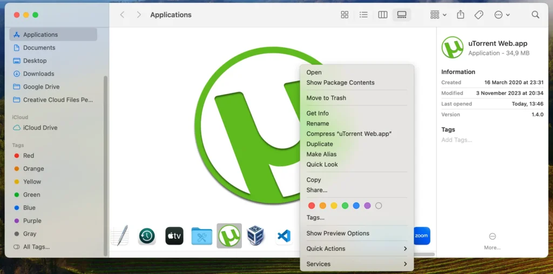
Task: Apply purple tag dot in context menu
Action: coord(367,205)
